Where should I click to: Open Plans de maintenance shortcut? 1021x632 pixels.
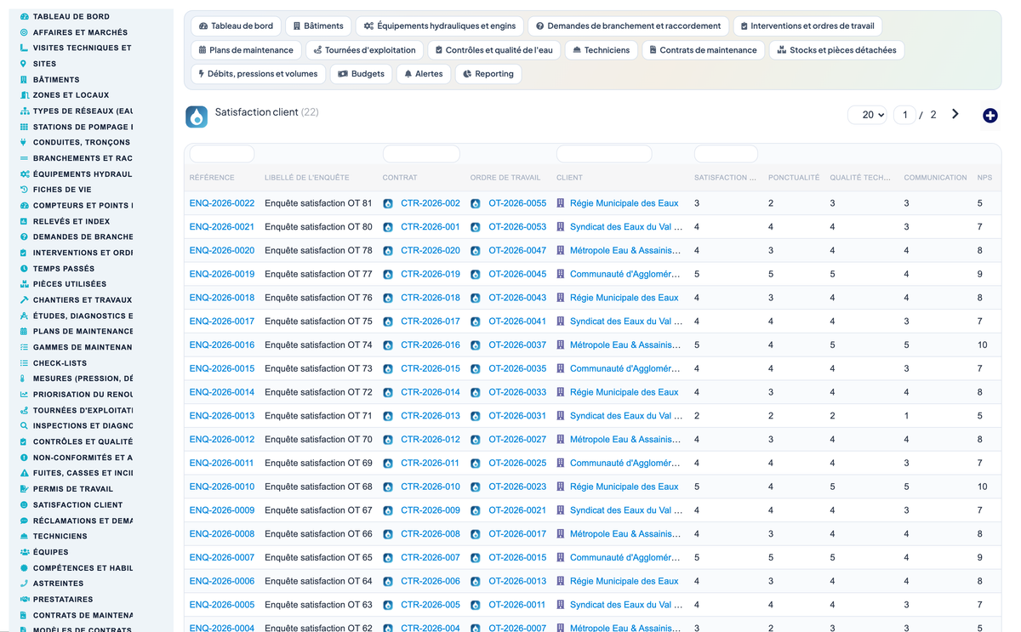(246, 50)
